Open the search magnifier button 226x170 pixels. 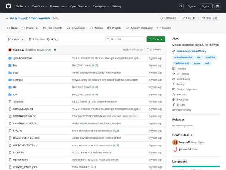(181, 6)
